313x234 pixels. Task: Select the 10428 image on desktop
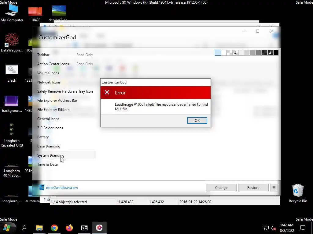pos(35,14)
